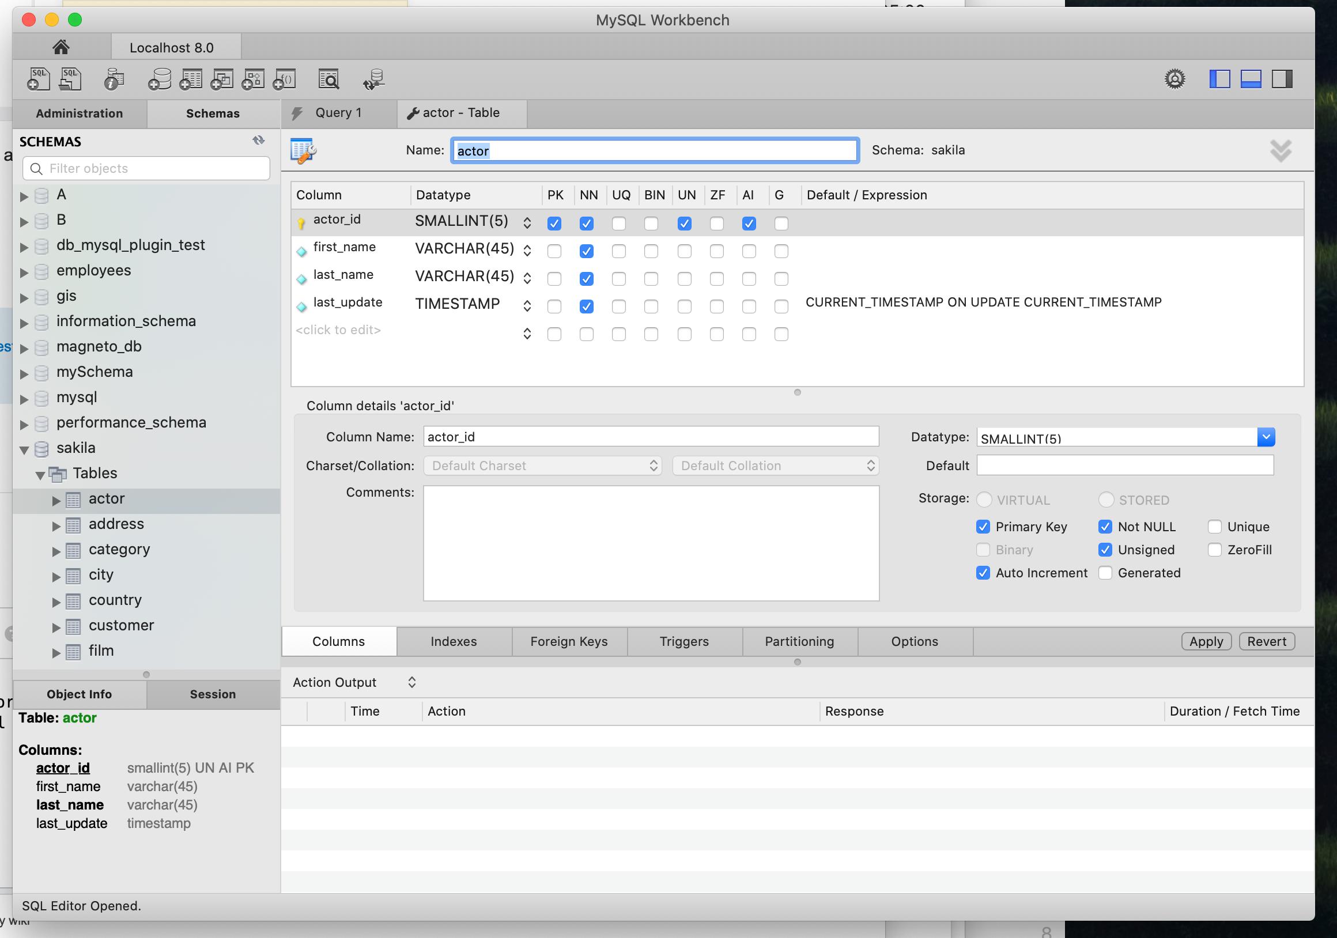Click the Apply button
Viewport: 1337px width, 938px height.
click(1206, 642)
